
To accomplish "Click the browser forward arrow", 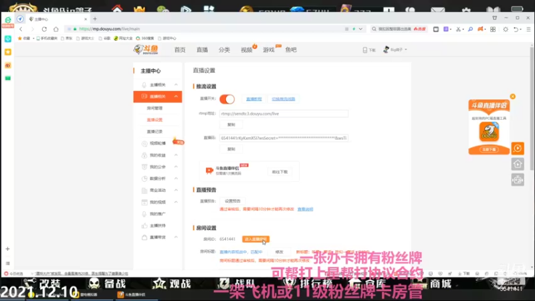I will click(x=32, y=29).
